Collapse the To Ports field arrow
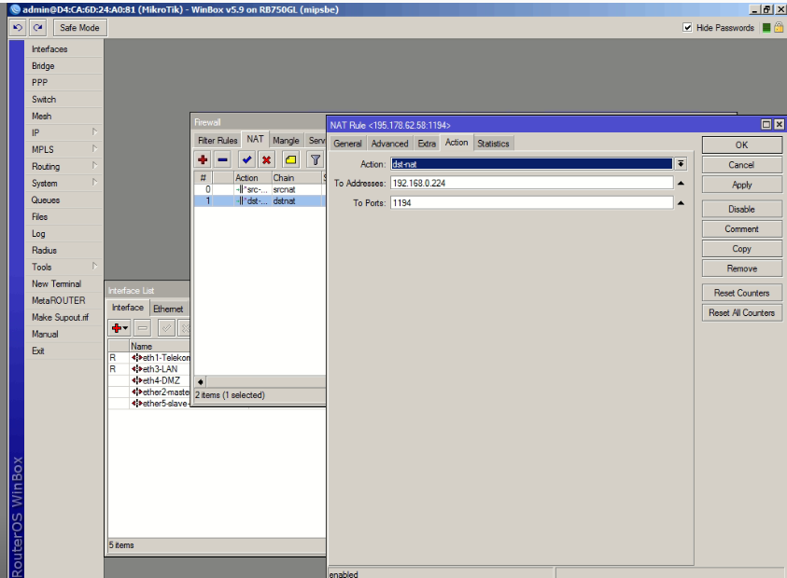 click(x=681, y=203)
